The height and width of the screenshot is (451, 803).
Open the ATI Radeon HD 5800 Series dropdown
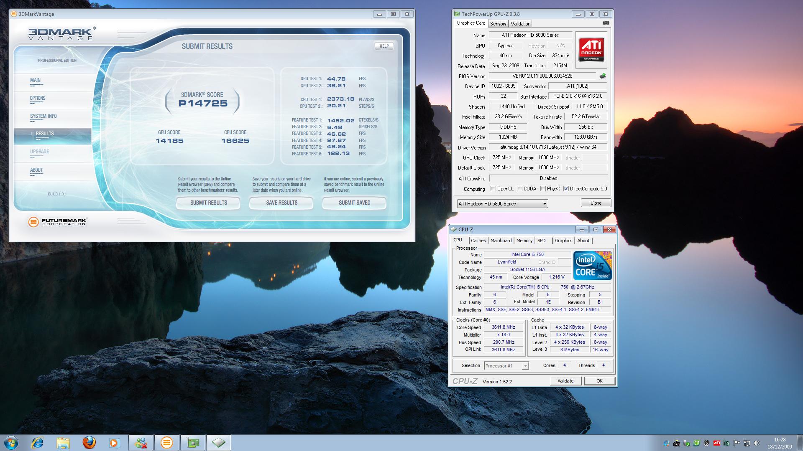pos(502,203)
